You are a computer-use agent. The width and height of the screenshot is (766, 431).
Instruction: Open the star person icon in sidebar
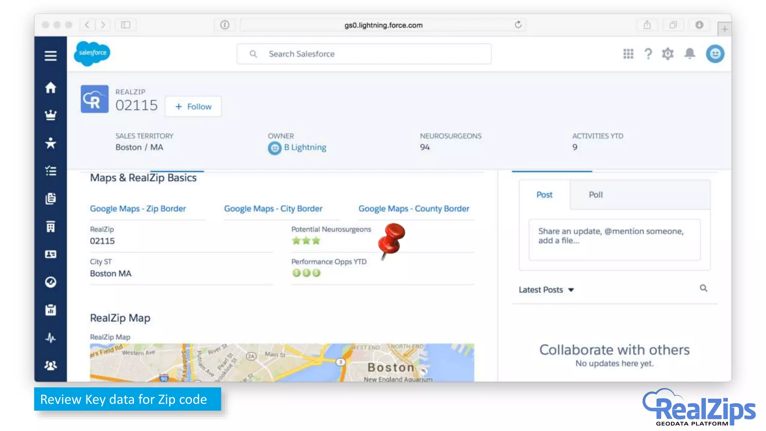(50, 143)
